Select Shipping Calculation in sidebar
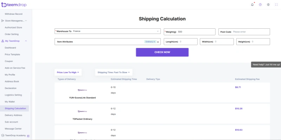The width and height of the screenshot is (281, 140). (x=14, y=108)
